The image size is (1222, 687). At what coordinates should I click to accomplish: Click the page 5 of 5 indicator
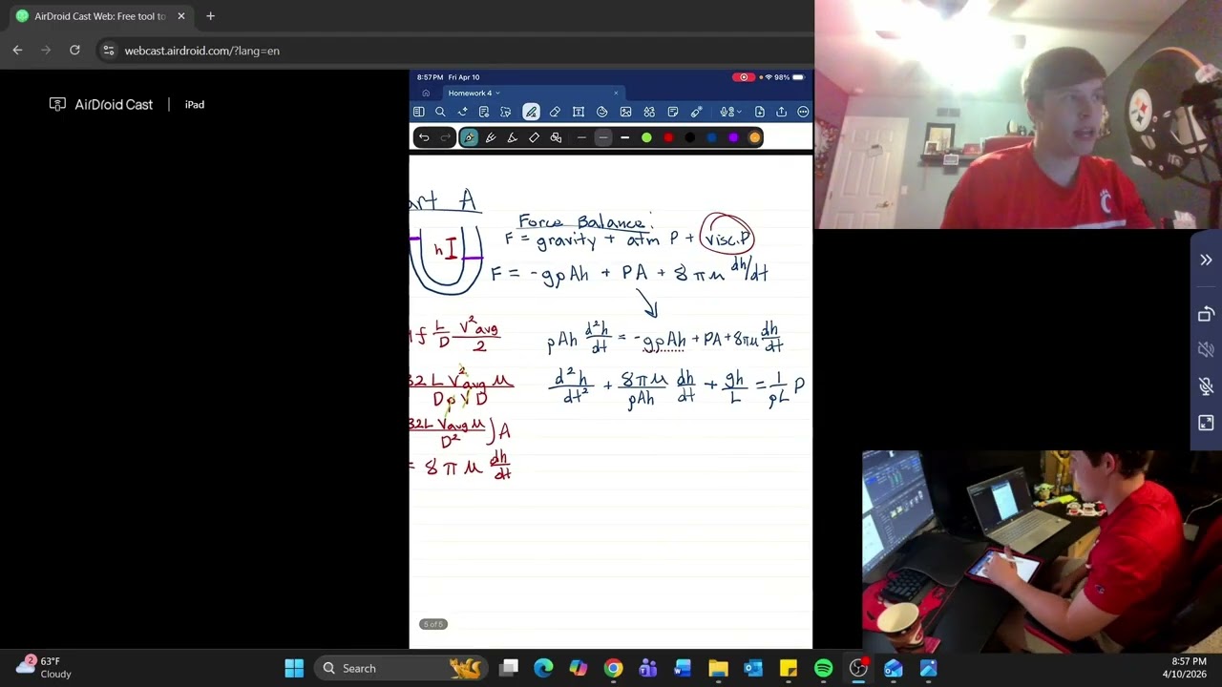[x=432, y=624]
